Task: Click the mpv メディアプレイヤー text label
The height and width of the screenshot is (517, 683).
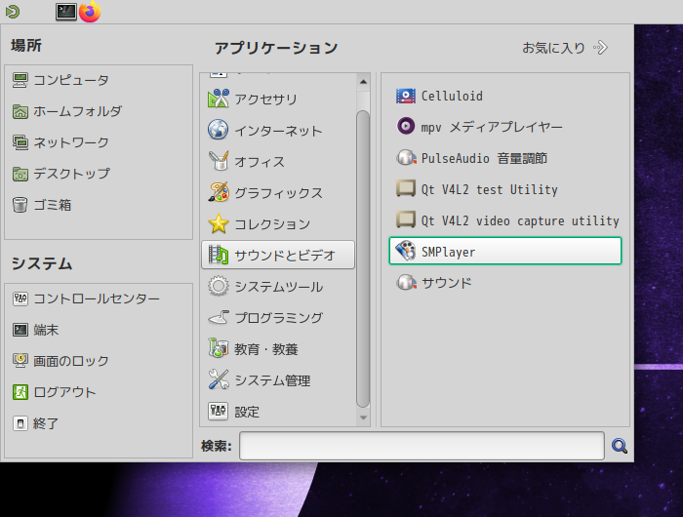Action: pos(492,127)
